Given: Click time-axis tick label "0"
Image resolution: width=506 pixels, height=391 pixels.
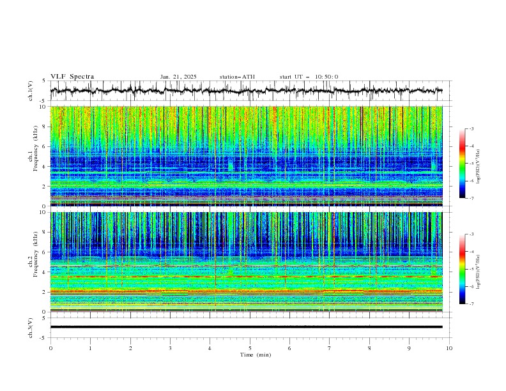Looking at the screenshot, I should click(x=50, y=348).
